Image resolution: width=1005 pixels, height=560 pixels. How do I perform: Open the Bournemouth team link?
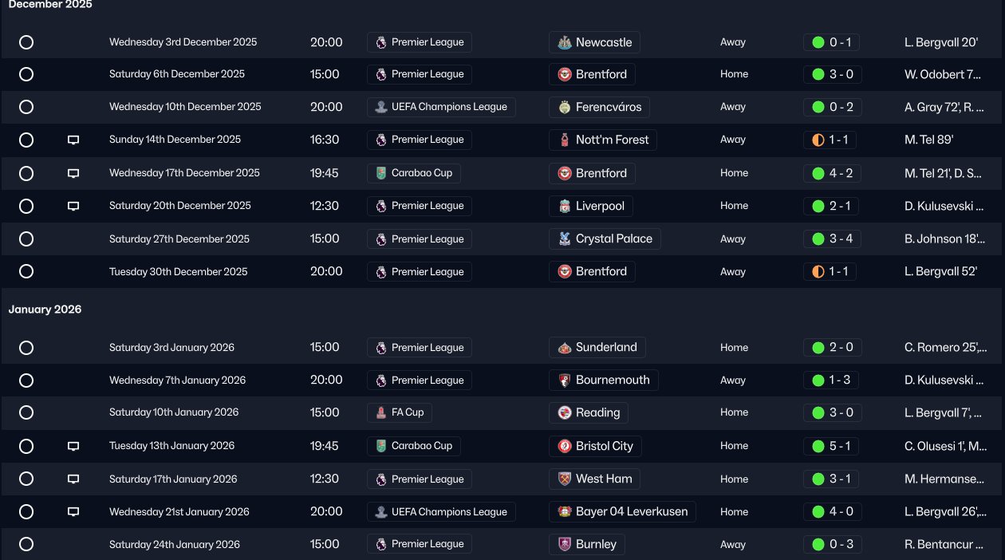[x=613, y=380]
